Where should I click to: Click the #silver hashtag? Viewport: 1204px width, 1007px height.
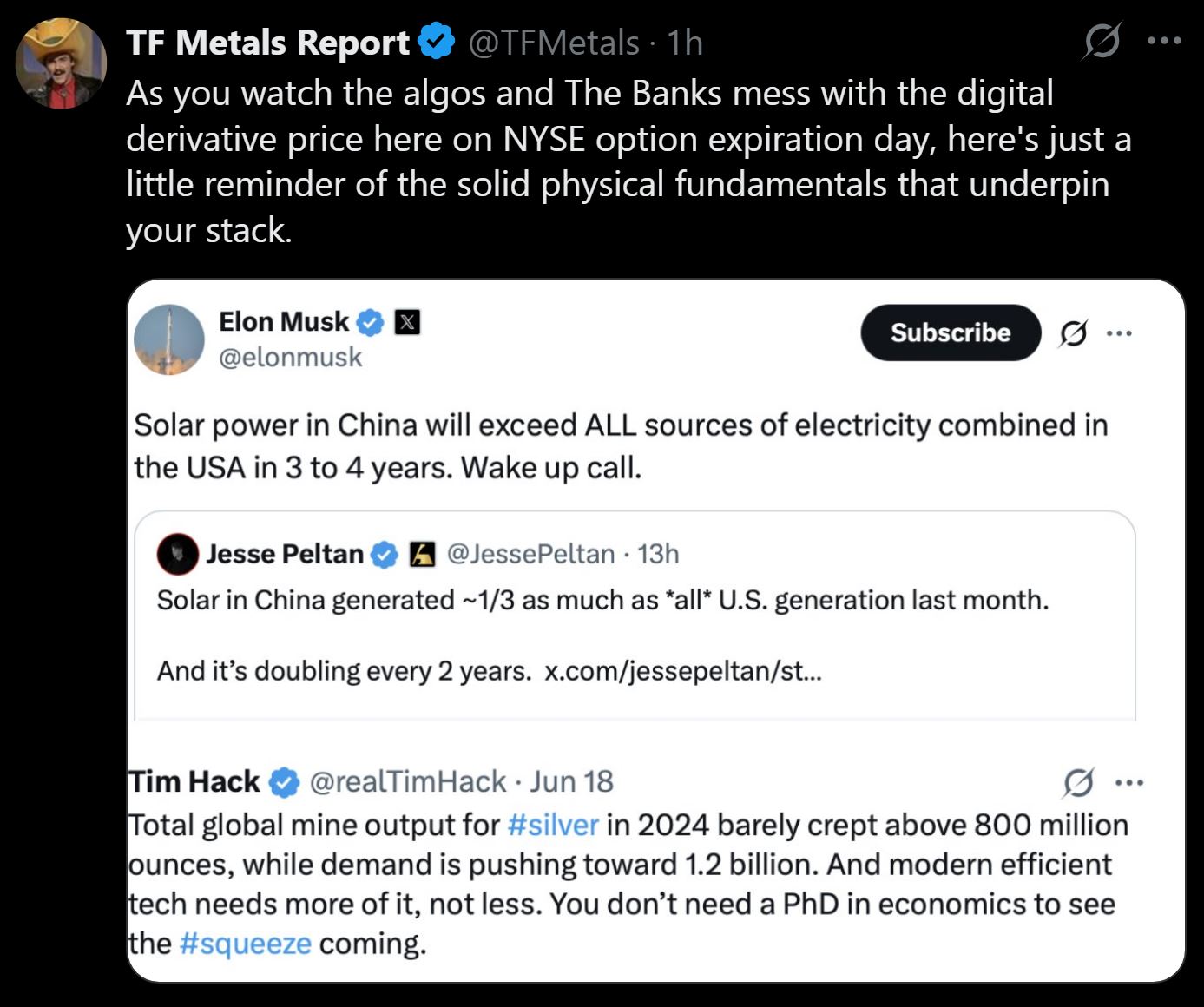point(553,824)
